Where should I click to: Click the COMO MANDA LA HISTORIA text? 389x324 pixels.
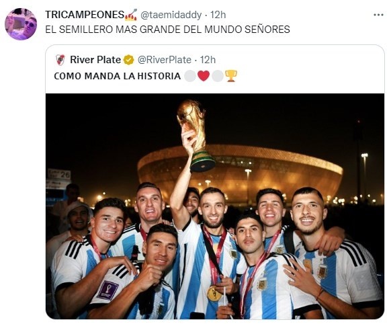[117, 76]
